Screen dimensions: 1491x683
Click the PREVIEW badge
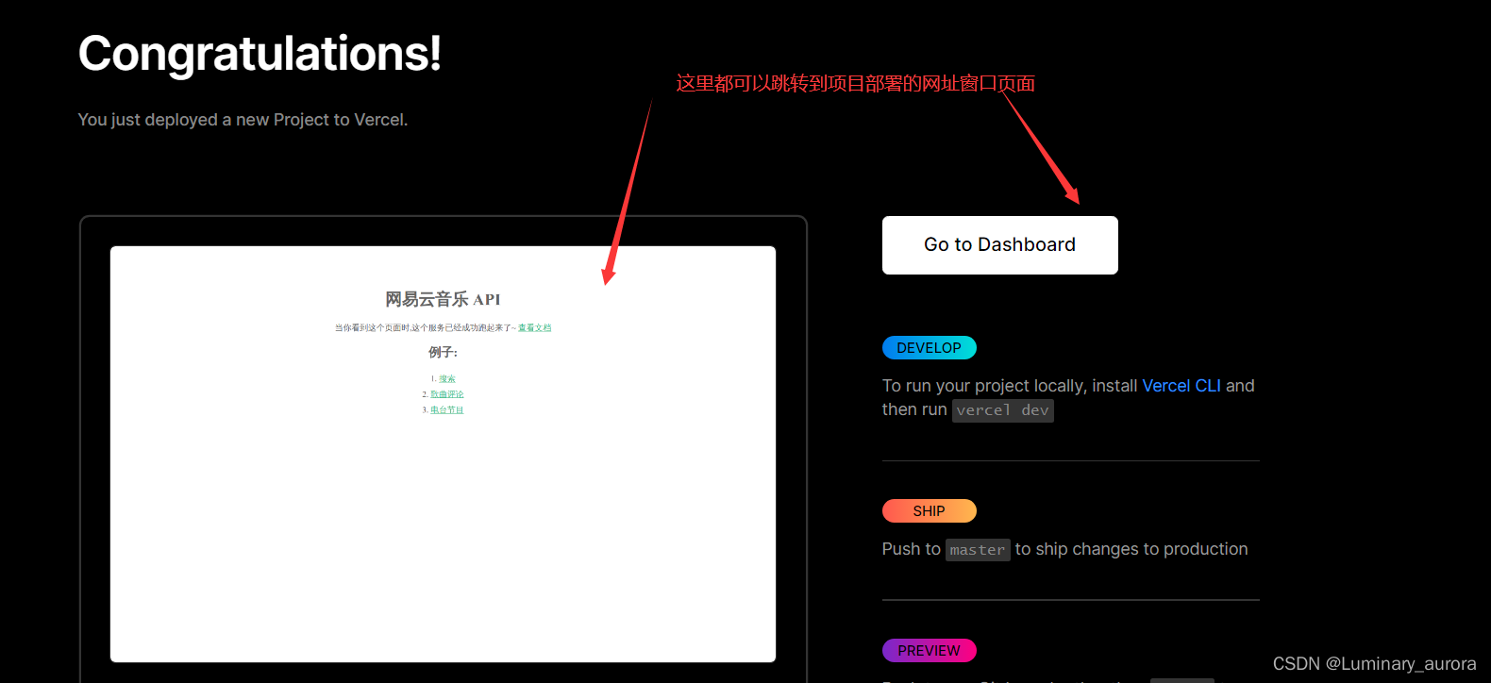pos(930,651)
